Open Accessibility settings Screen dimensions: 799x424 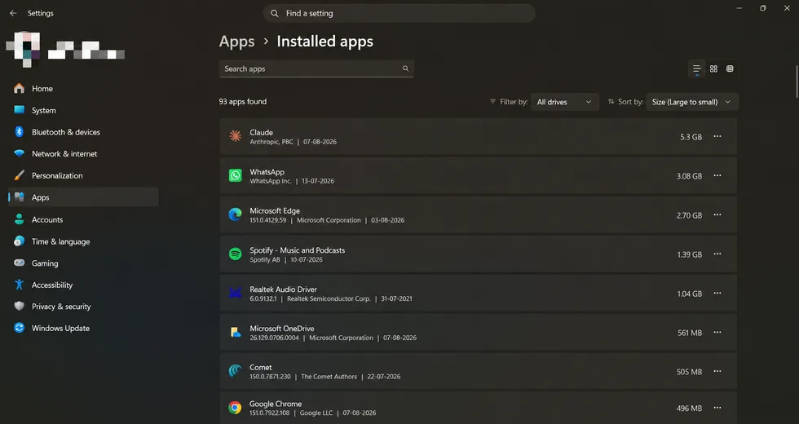[x=83, y=285]
